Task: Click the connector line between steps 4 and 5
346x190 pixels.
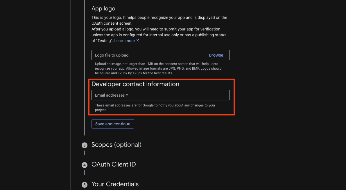Action: pos(85,173)
